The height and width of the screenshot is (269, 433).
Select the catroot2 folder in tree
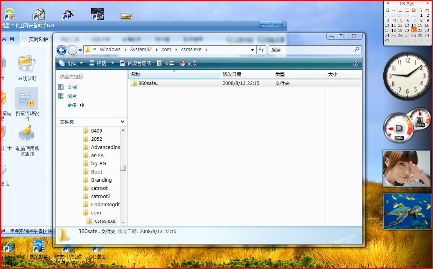click(x=101, y=196)
